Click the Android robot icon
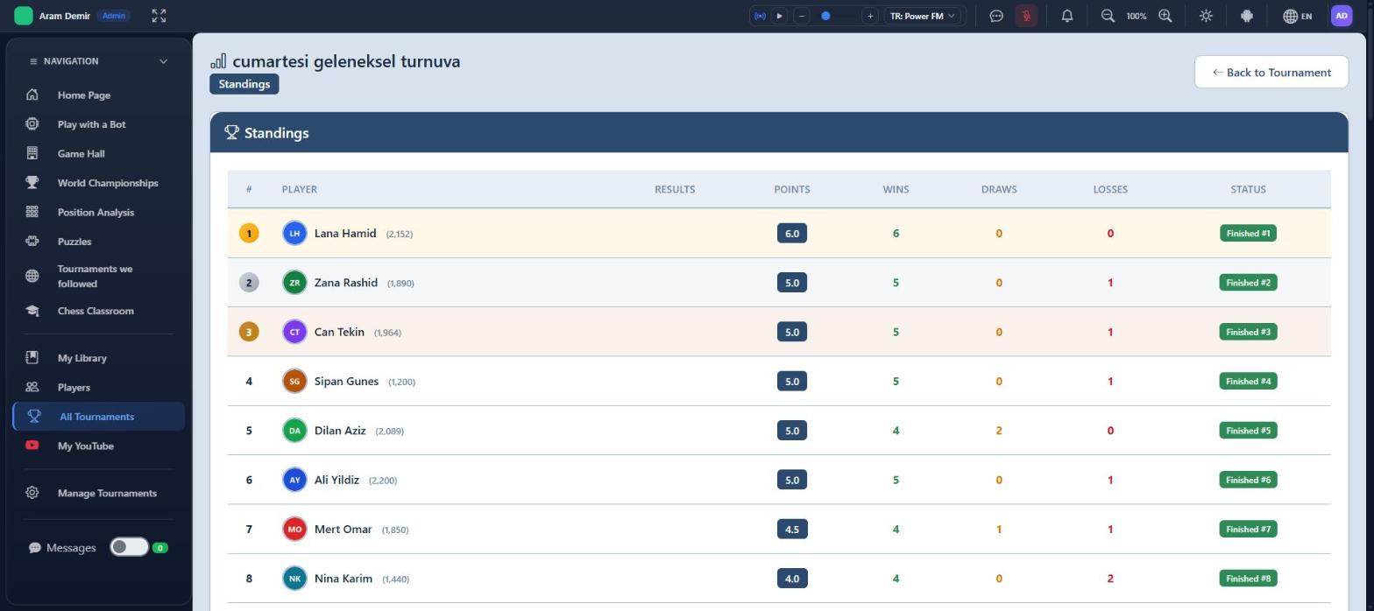 point(1247,16)
